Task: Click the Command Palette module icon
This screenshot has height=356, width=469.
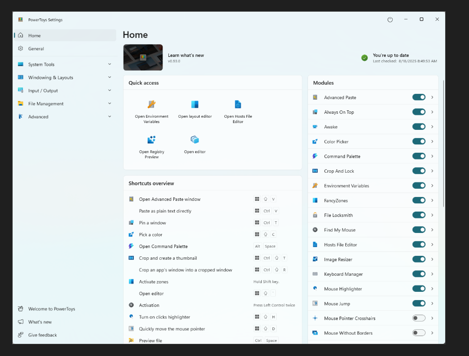Action: [x=315, y=156]
